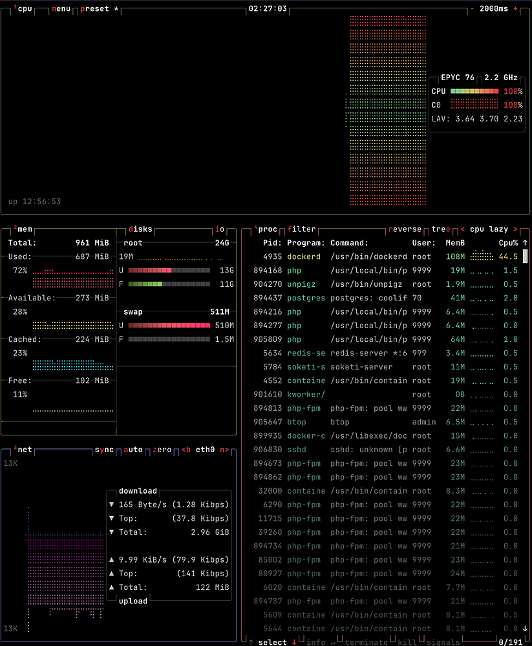Move selection up with select arrow

(x=251, y=642)
